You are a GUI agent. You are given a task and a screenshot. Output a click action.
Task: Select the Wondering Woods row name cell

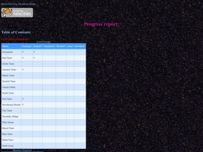(x=11, y=105)
